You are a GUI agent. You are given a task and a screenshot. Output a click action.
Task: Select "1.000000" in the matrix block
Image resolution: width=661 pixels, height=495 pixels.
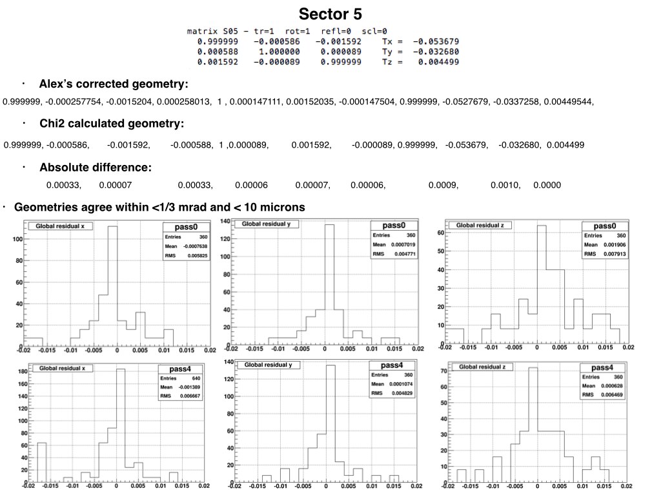(x=279, y=52)
